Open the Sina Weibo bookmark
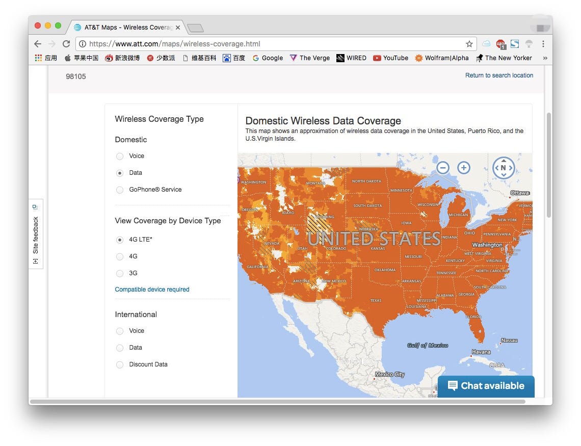This screenshot has height=446, width=581. [122, 58]
